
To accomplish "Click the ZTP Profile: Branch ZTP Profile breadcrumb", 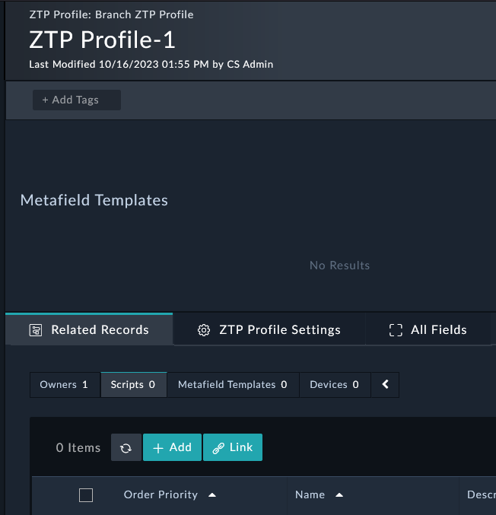I will point(111,14).
